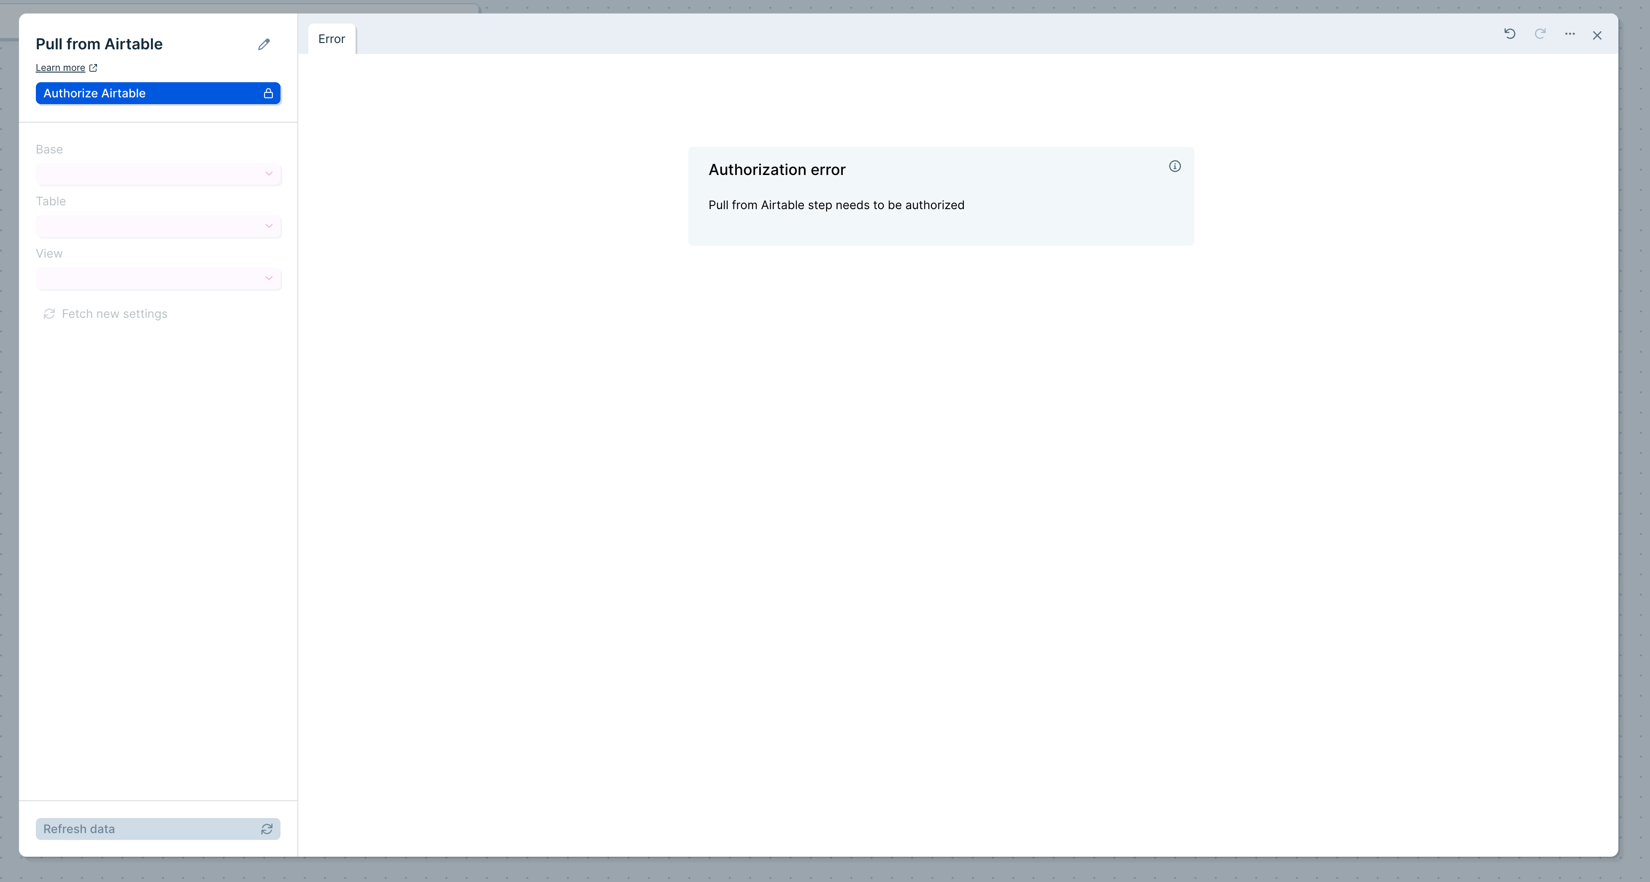This screenshot has width=1650, height=882.
Task: Click the external link icon beside Learn more
Action: coord(94,68)
